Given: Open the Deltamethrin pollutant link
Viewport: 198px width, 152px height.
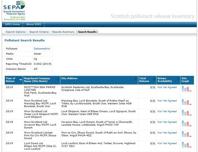Looking at the screenshot, I should 42,49.
